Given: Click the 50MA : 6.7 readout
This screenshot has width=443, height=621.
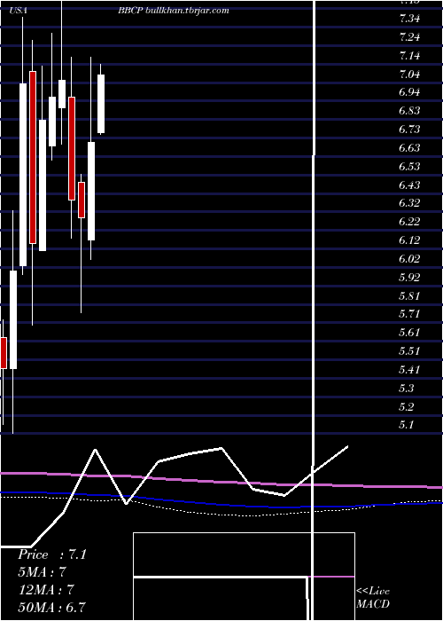Looking at the screenshot, I should coord(52,607).
